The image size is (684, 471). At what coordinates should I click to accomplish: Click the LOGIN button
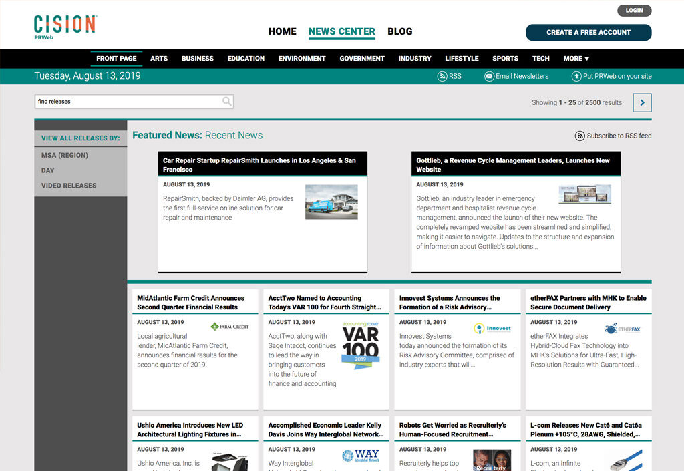[635, 11]
